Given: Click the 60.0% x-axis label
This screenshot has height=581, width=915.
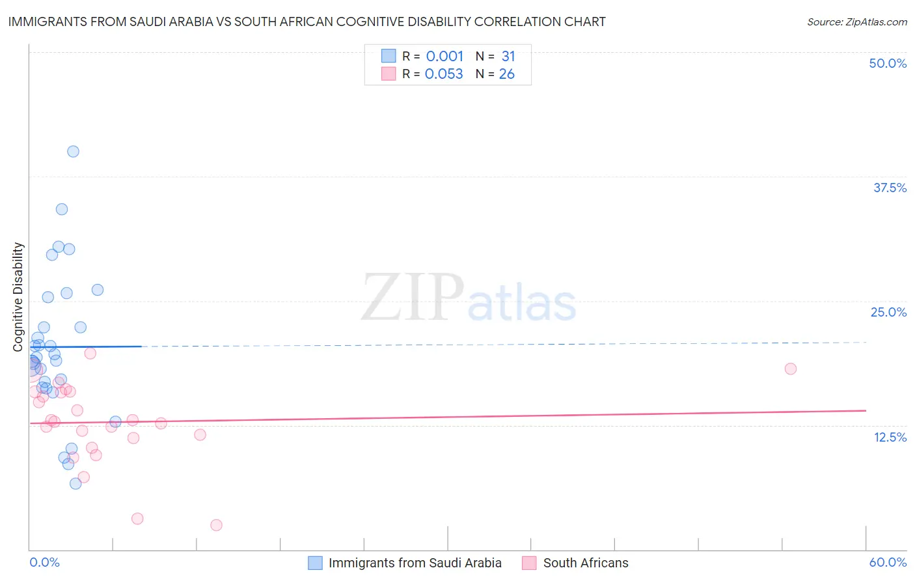Looking at the screenshot, I should (888, 562).
